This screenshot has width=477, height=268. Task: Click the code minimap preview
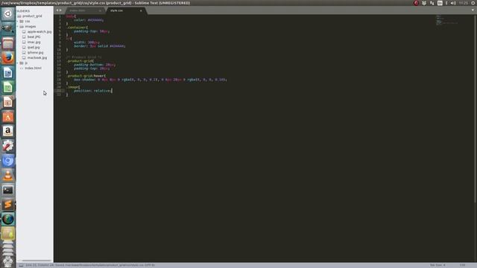(447, 20)
